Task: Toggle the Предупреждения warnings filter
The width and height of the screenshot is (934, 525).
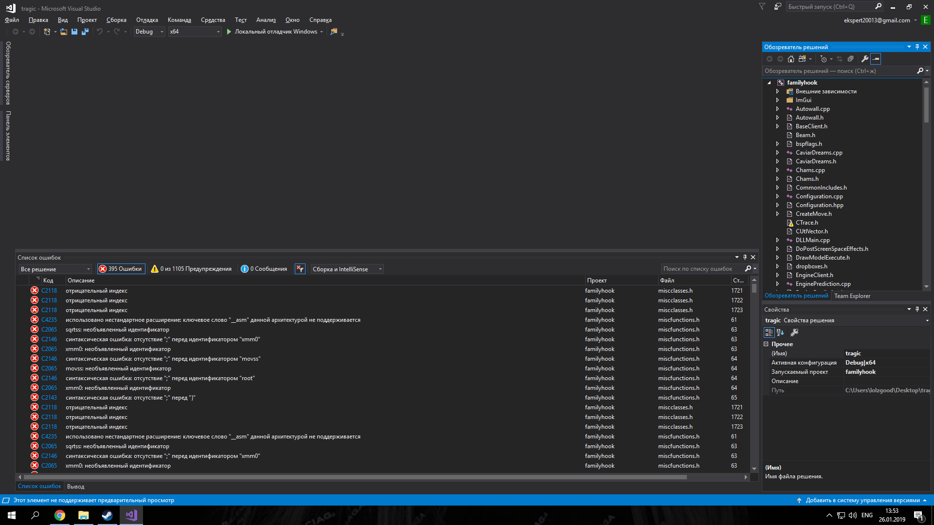Action: click(191, 269)
